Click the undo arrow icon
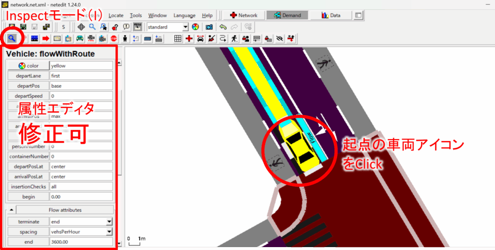 (223, 27)
